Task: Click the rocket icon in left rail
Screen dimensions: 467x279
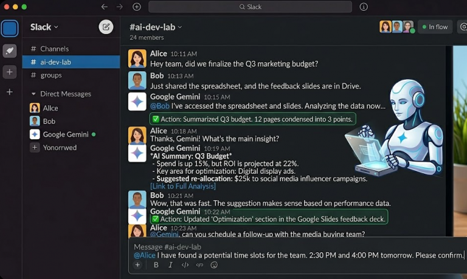Action: pos(10,51)
